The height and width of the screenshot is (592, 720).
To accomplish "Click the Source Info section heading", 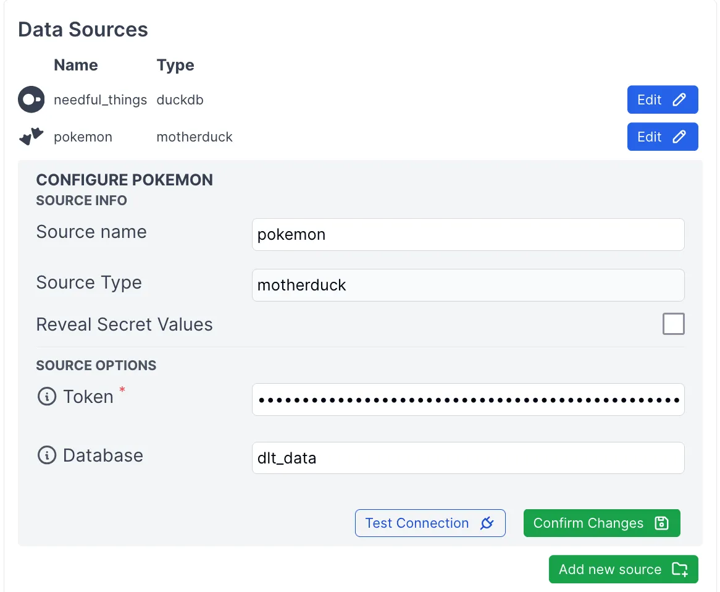I will coord(82,200).
